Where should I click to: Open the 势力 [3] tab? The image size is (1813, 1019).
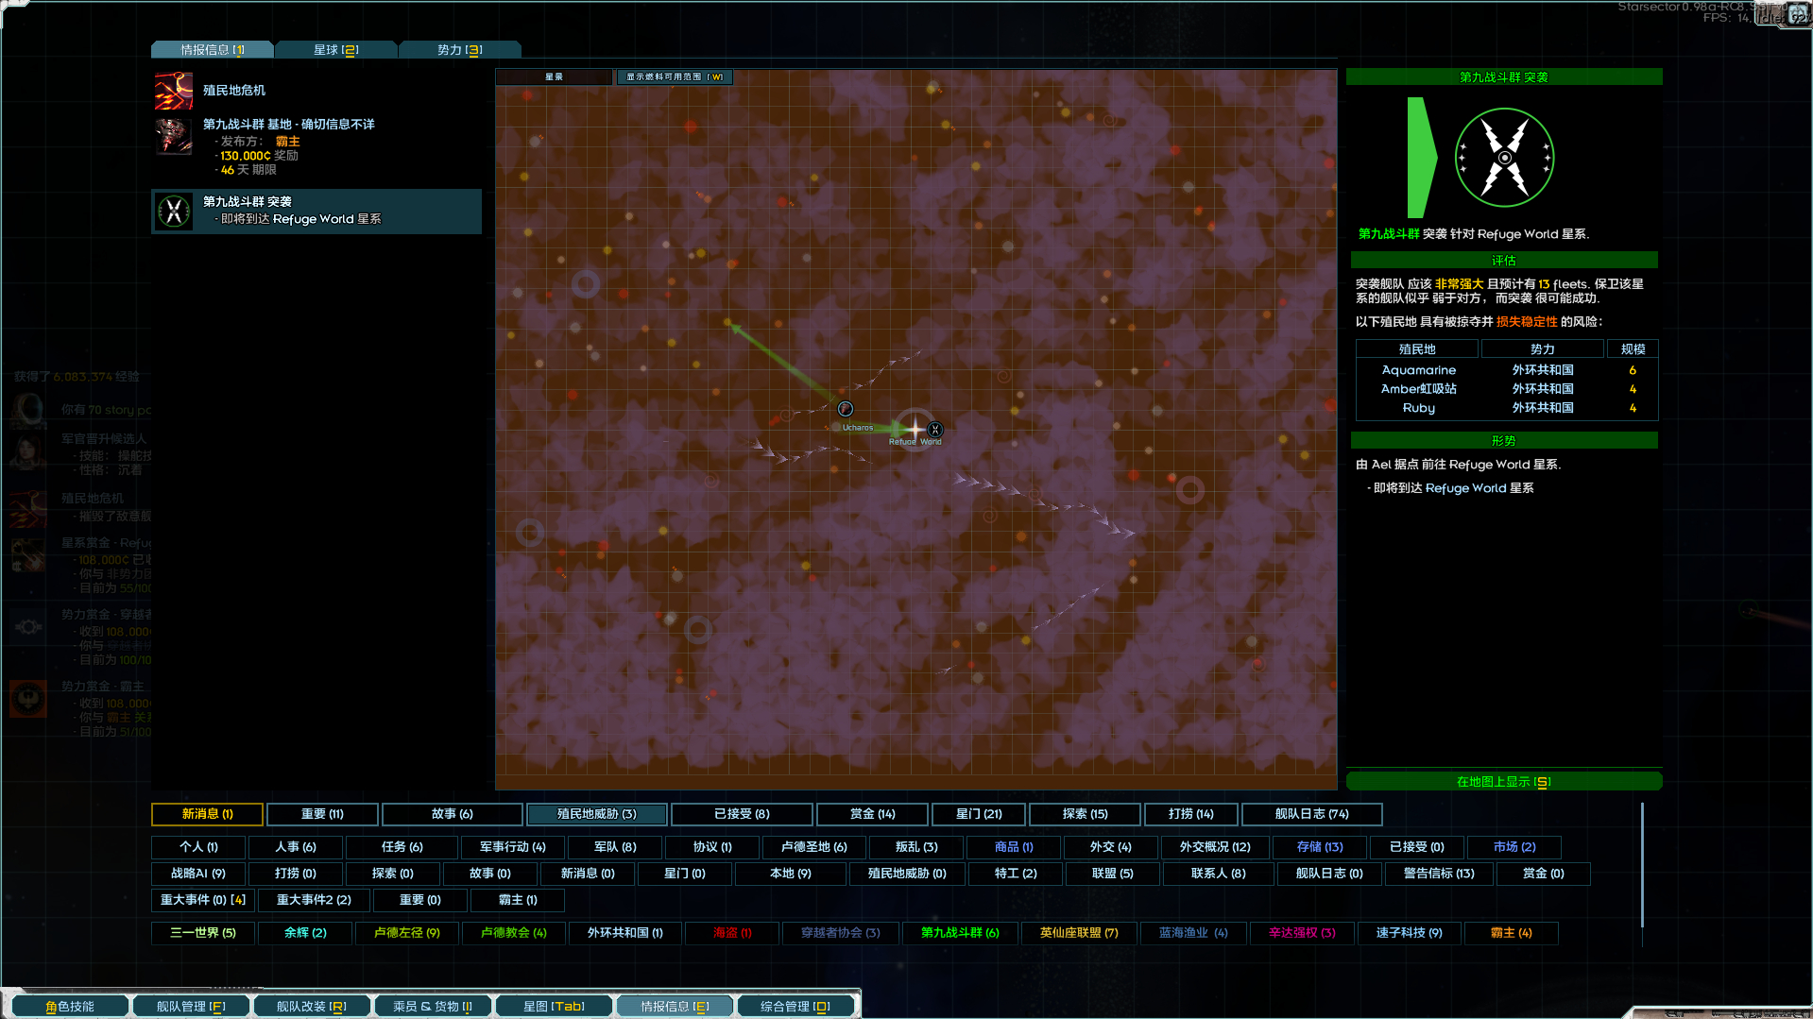(x=459, y=50)
